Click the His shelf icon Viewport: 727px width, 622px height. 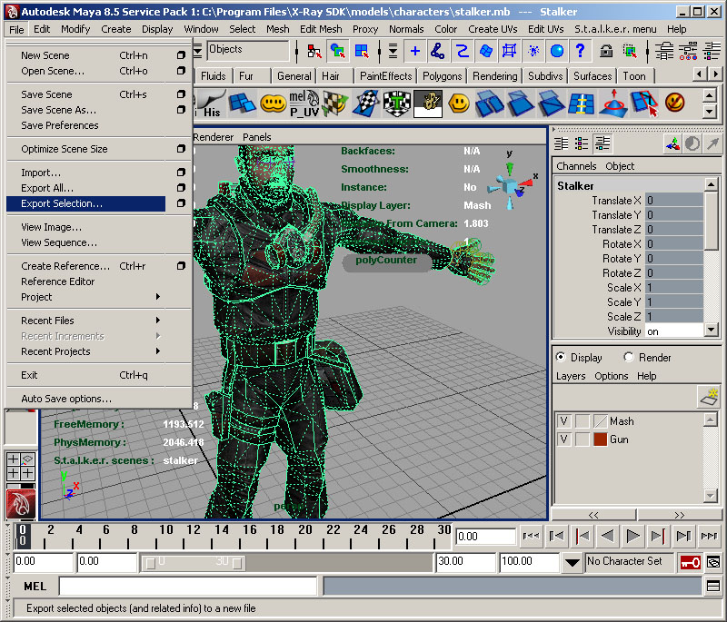coord(210,104)
